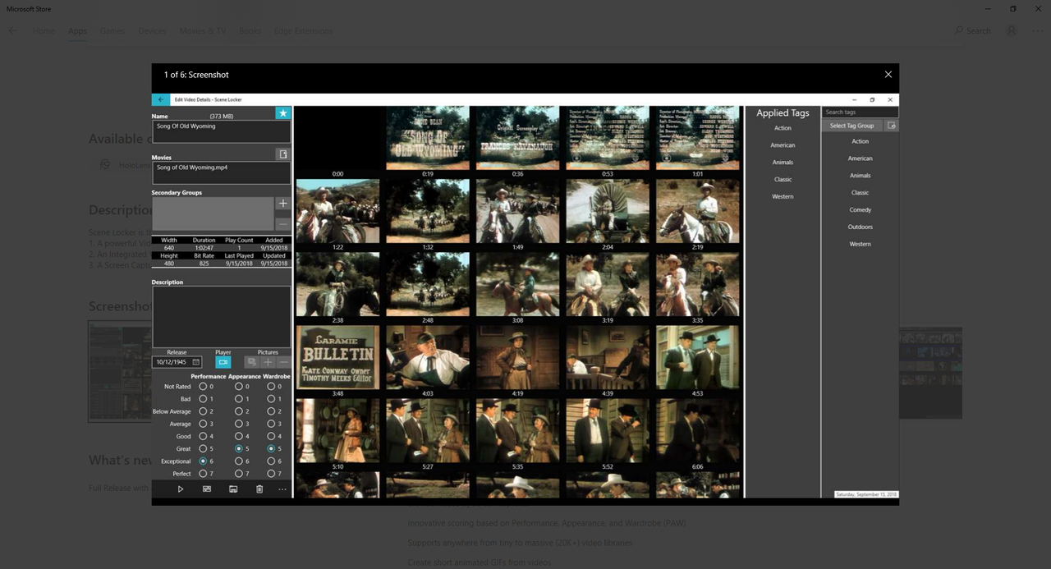Open thumbnail at 2:04 covered wagon

tap(607, 211)
